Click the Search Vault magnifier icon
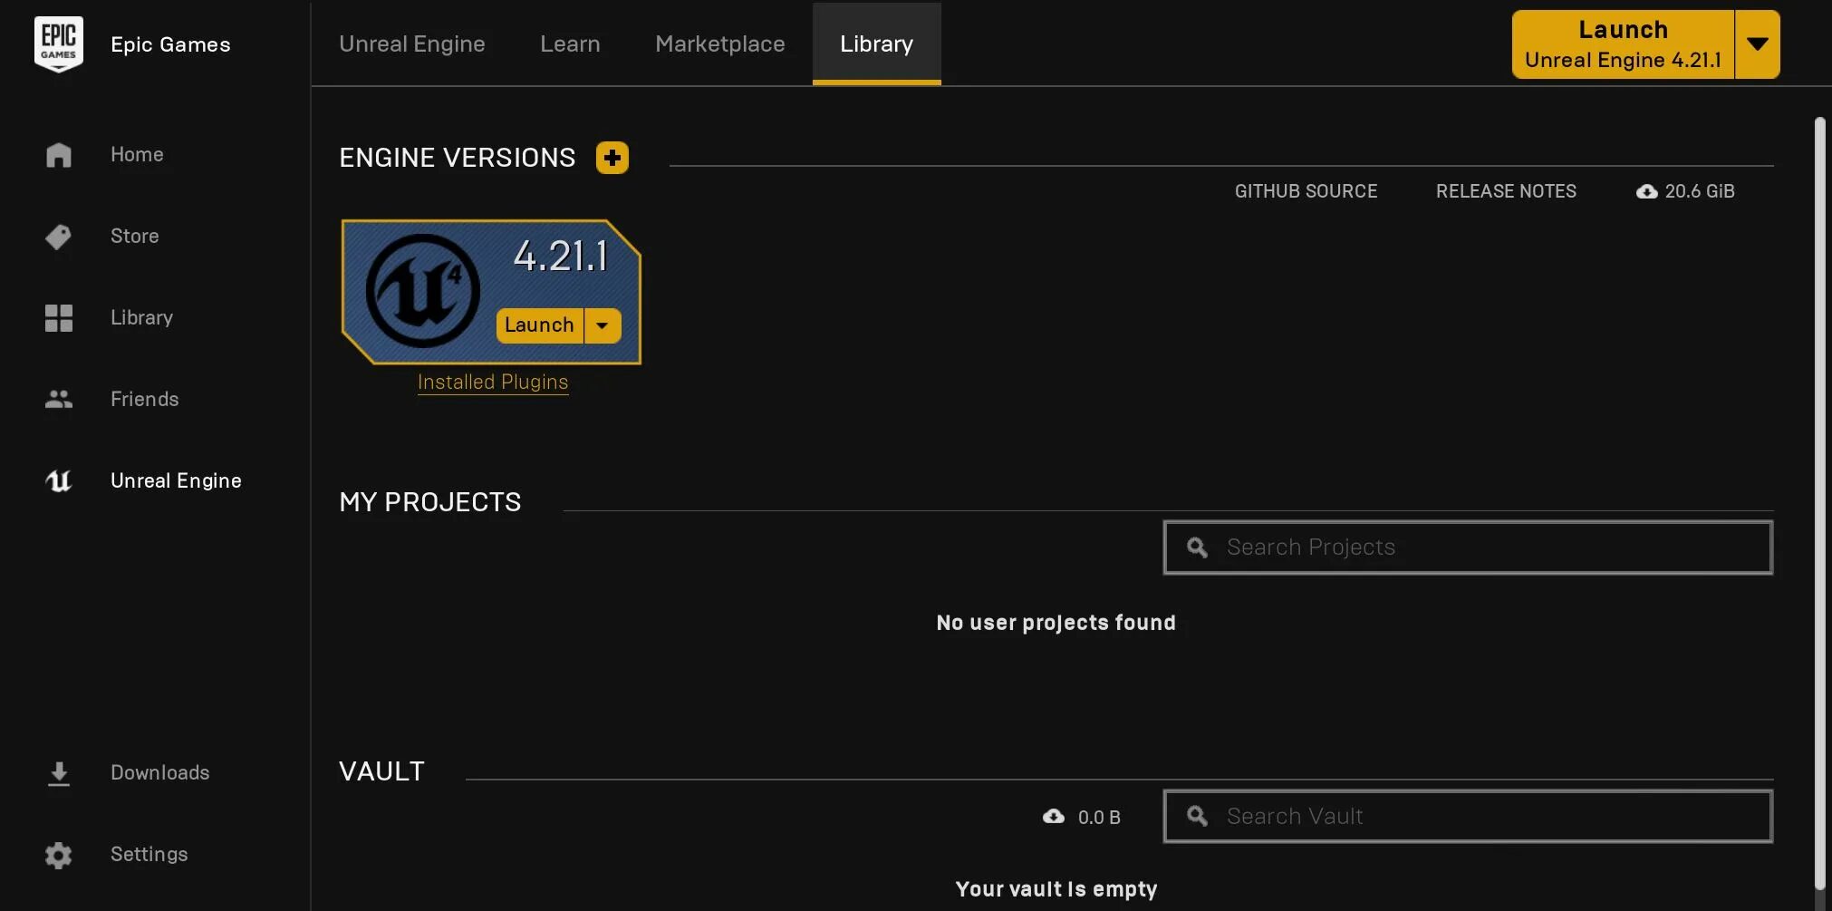Viewport: 1832px width, 911px height. click(1198, 817)
